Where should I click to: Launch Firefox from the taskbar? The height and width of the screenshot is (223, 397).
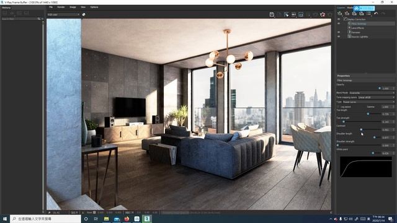tap(127, 219)
